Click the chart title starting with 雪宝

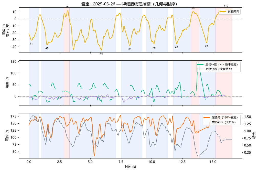click(x=129, y=4)
